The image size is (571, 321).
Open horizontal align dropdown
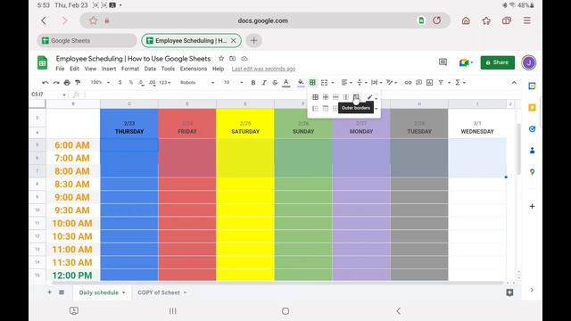pos(347,83)
